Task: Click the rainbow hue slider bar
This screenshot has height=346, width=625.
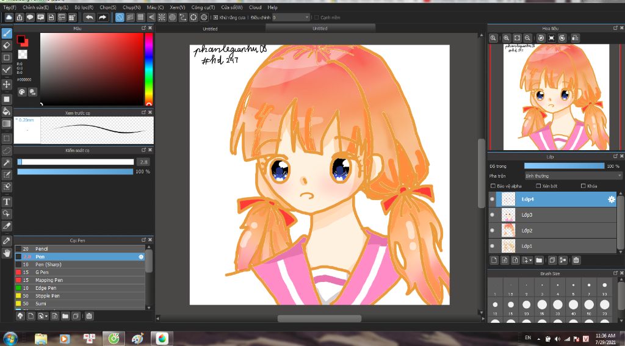Action: click(148, 69)
